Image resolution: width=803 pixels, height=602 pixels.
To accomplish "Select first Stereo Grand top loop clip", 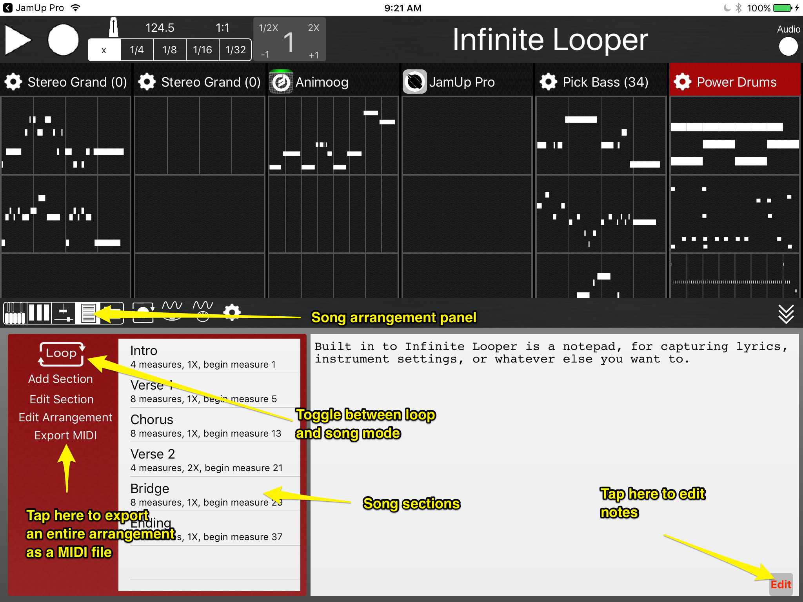I will click(66, 136).
